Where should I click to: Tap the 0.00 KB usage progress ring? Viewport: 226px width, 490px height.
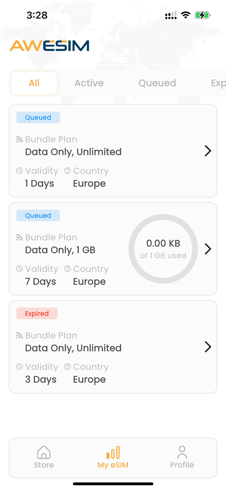pos(163,249)
